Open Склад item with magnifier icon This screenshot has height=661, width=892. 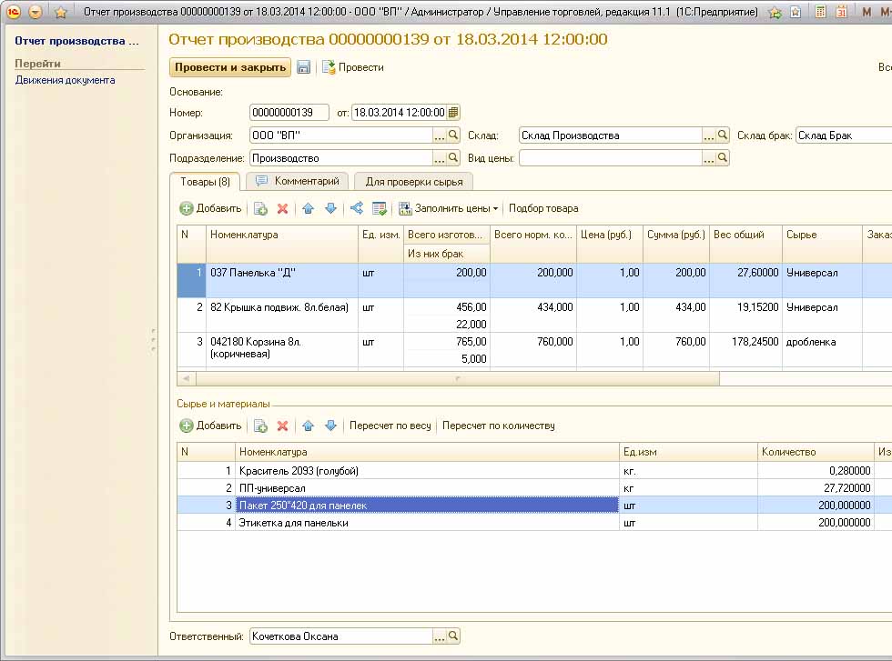723,135
